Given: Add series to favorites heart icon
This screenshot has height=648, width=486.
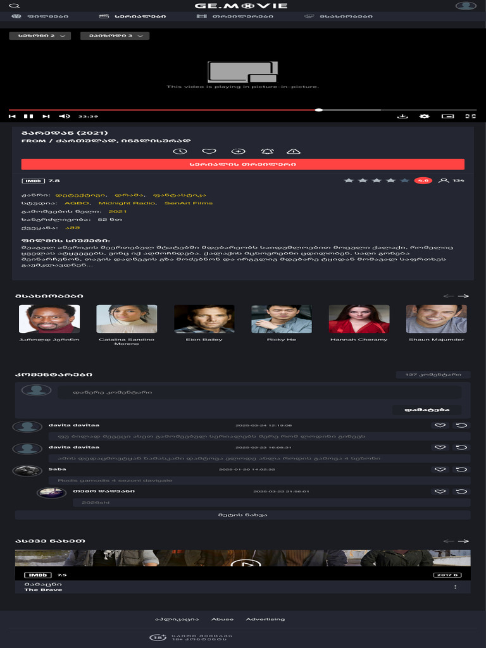Looking at the screenshot, I should tap(209, 151).
